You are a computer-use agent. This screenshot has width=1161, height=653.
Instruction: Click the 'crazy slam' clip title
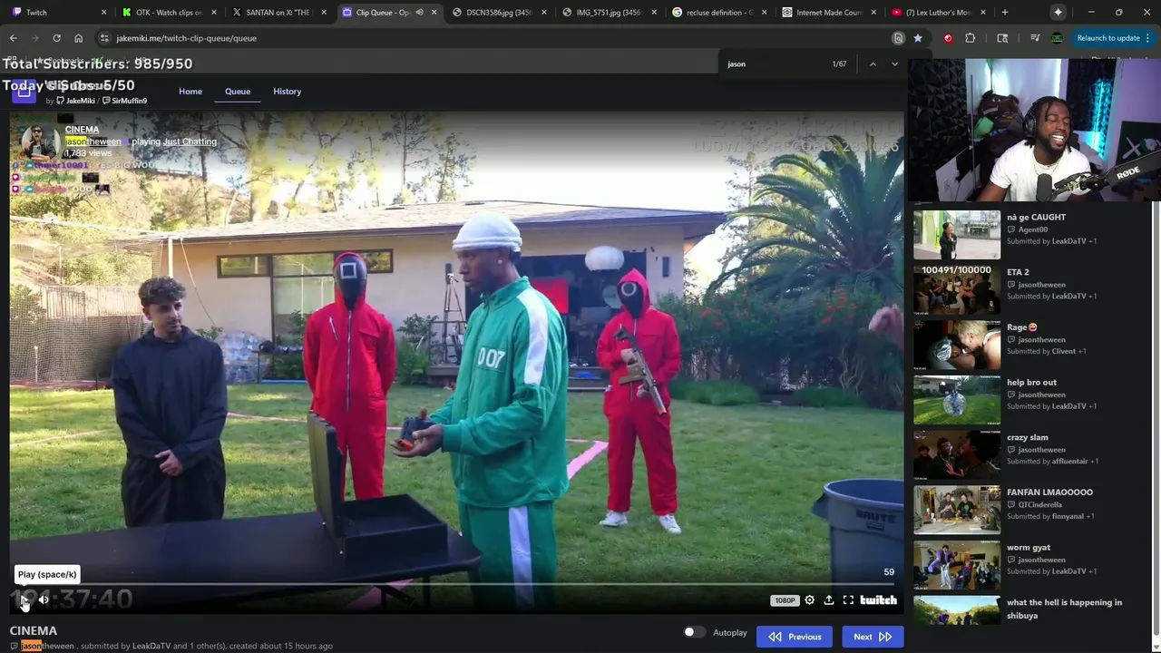click(x=1028, y=437)
